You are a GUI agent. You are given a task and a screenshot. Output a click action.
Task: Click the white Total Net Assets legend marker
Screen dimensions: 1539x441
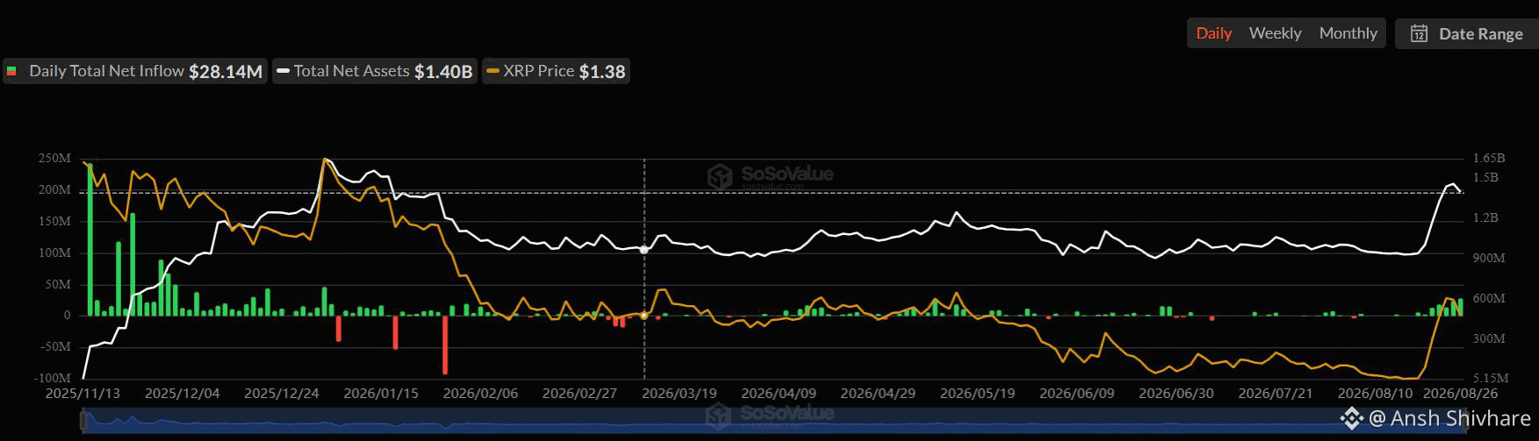(x=284, y=71)
